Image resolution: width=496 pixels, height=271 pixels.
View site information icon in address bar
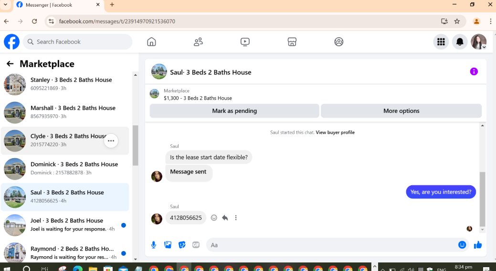click(x=51, y=21)
